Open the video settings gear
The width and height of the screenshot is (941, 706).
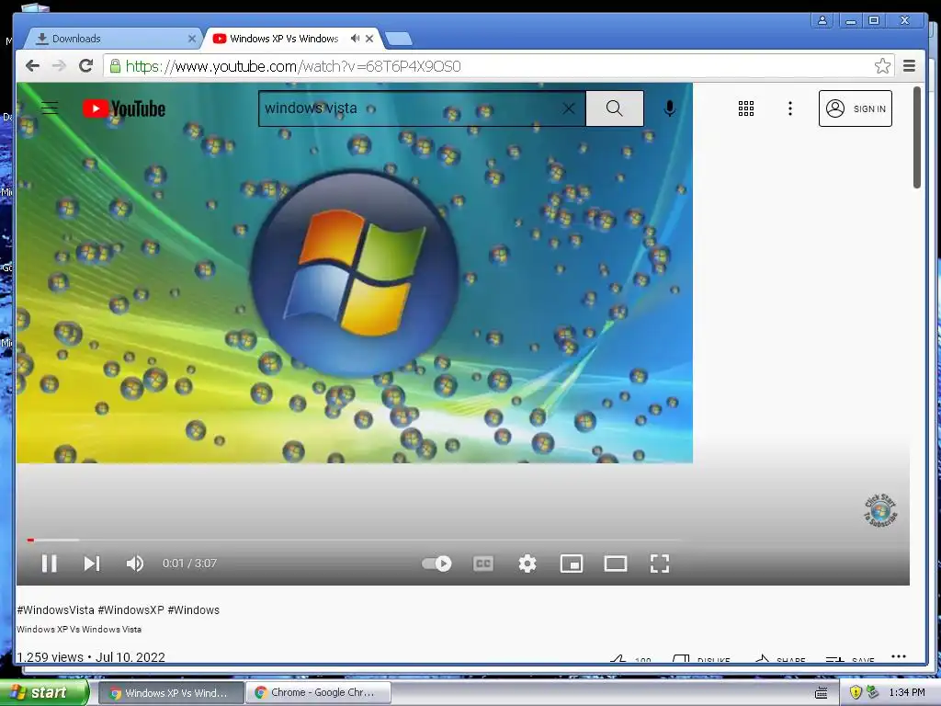coord(527,564)
